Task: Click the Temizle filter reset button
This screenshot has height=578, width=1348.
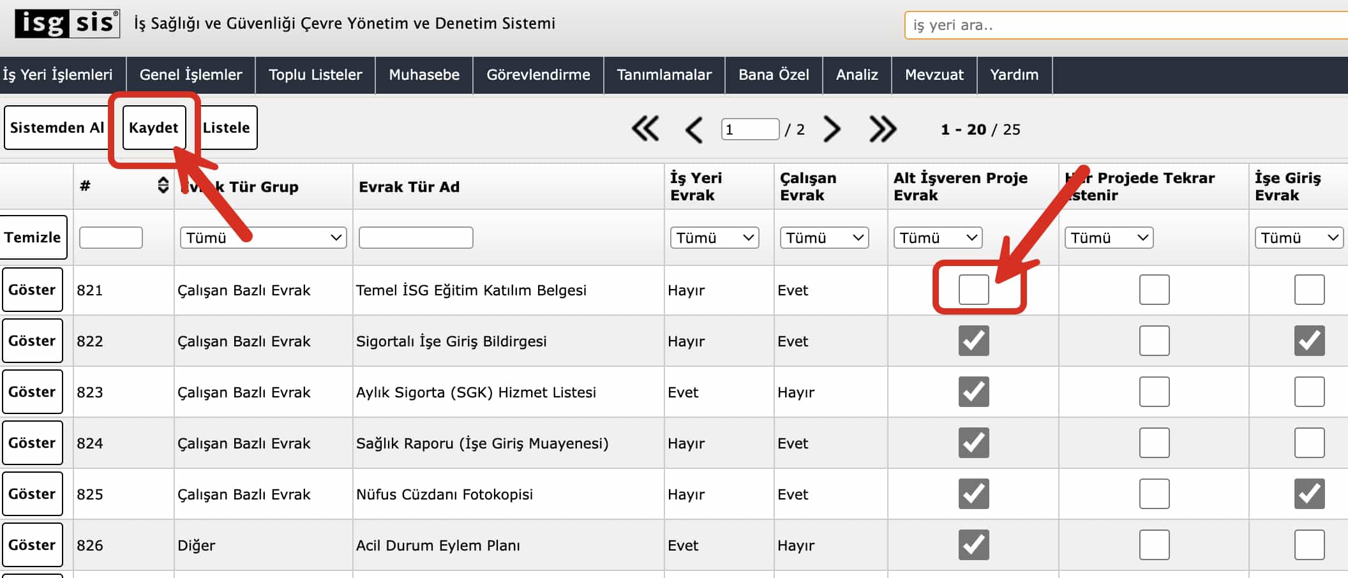Action: tap(33, 237)
